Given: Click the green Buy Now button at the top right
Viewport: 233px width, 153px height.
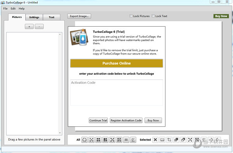Looking at the screenshot, I should pos(221,16).
